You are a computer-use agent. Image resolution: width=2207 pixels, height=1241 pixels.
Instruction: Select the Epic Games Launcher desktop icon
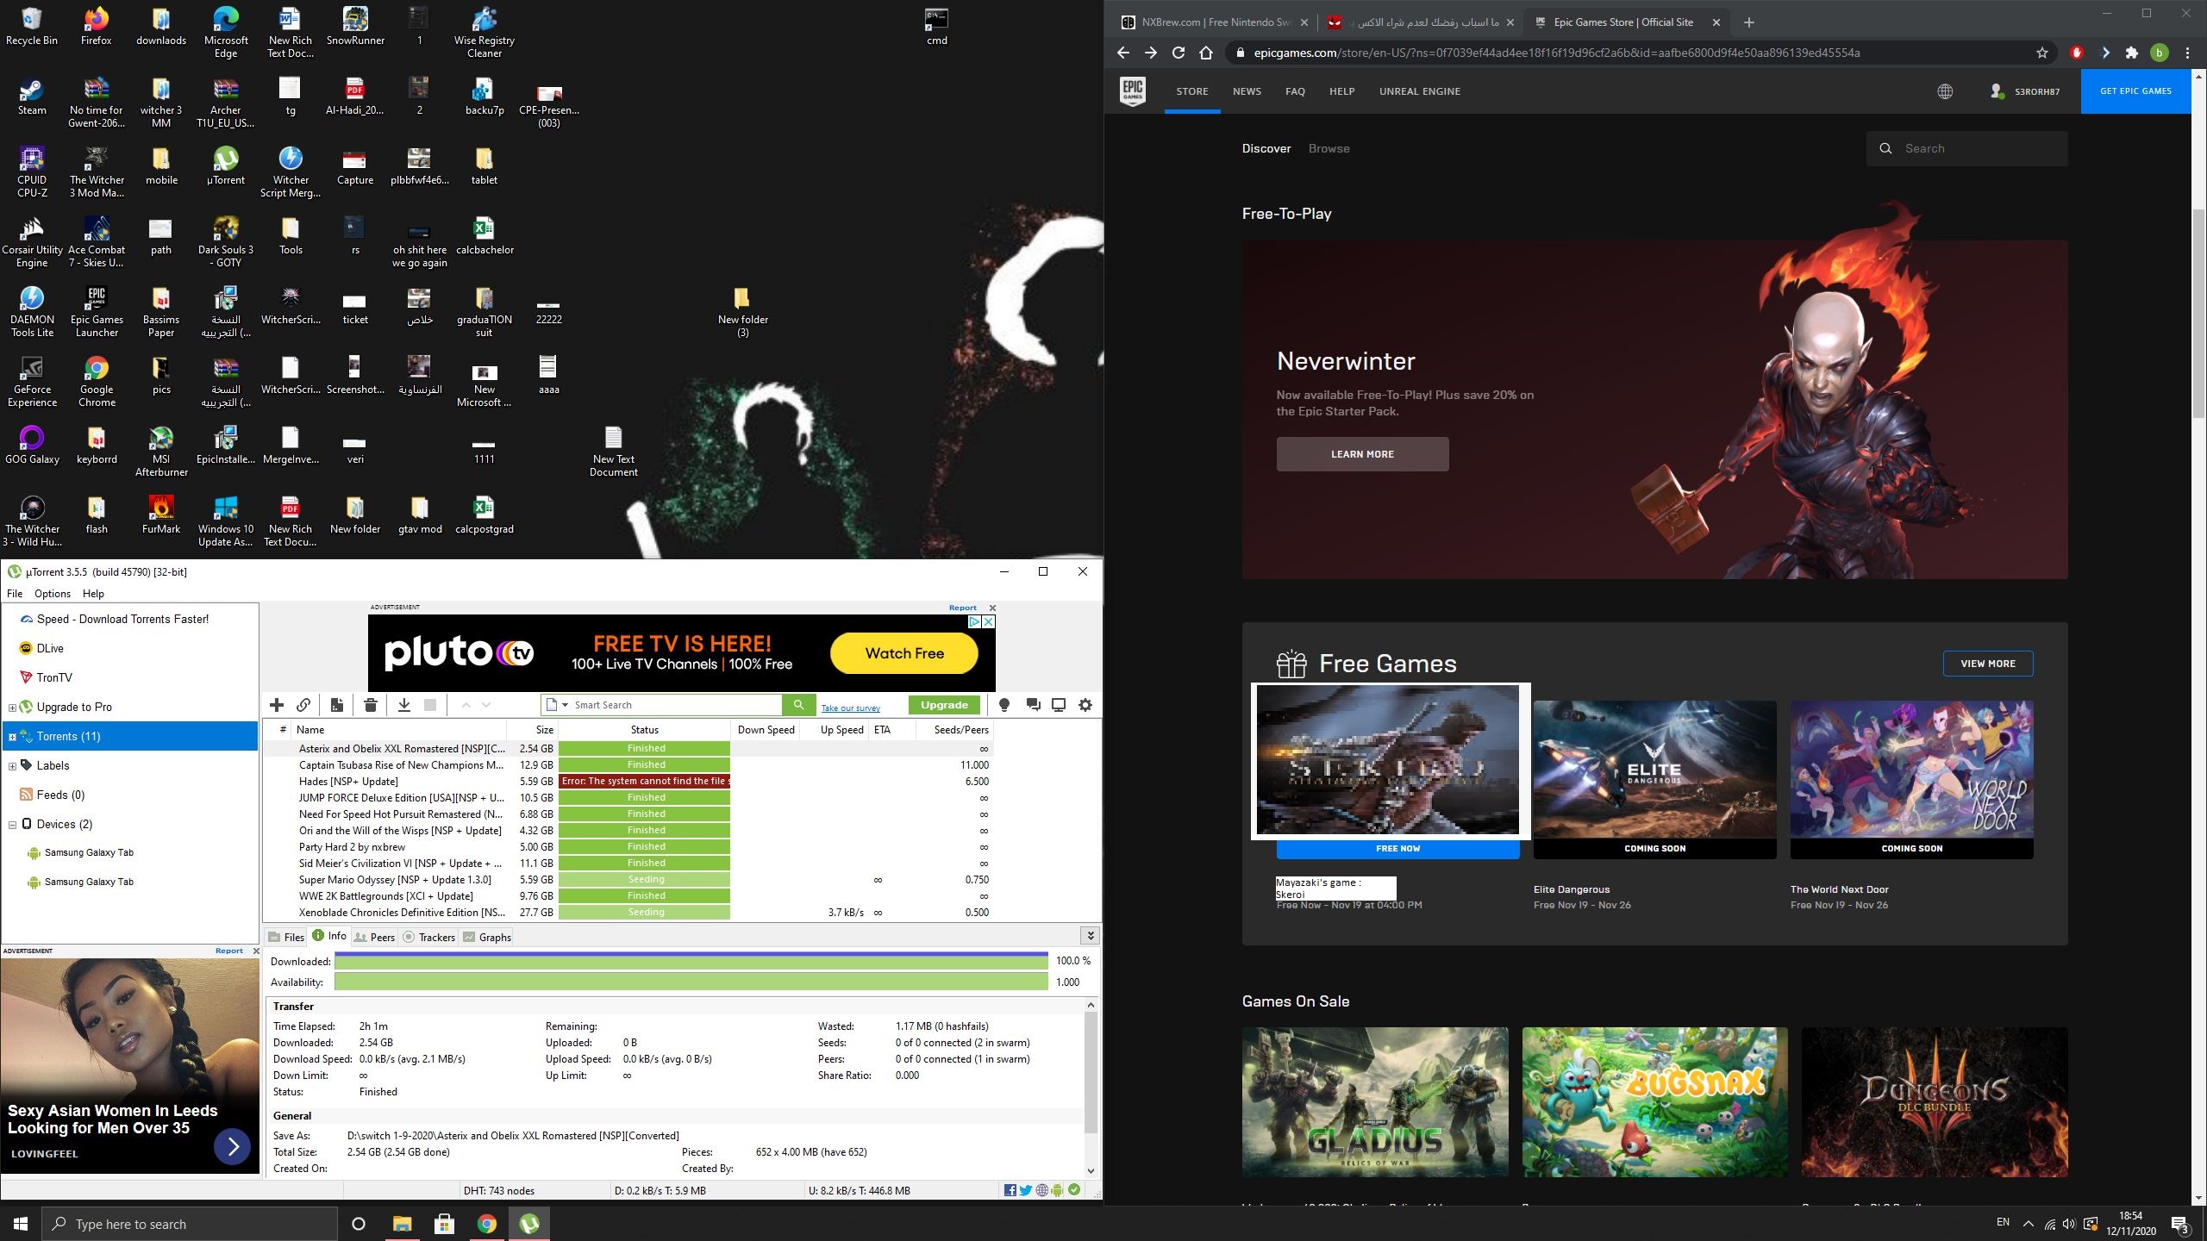[x=97, y=312]
